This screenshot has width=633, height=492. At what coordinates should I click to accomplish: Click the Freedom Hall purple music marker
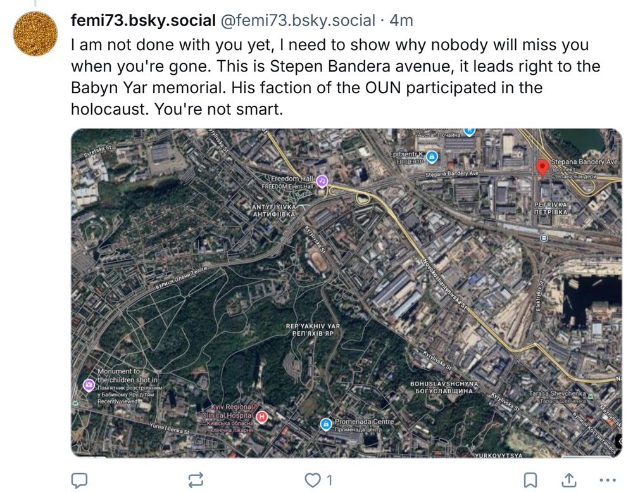(322, 181)
